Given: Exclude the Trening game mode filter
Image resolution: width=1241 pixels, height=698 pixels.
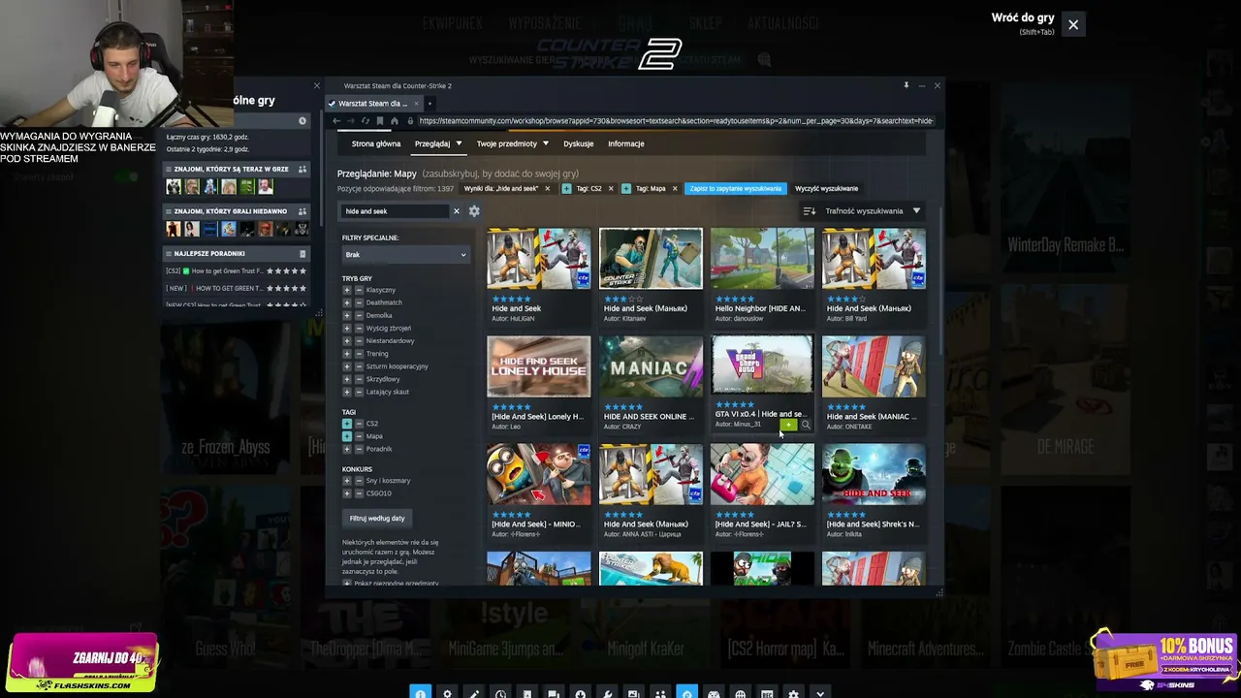Looking at the screenshot, I should (359, 354).
